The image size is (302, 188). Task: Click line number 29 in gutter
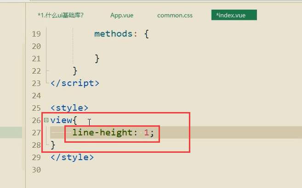click(x=36, y=157)
